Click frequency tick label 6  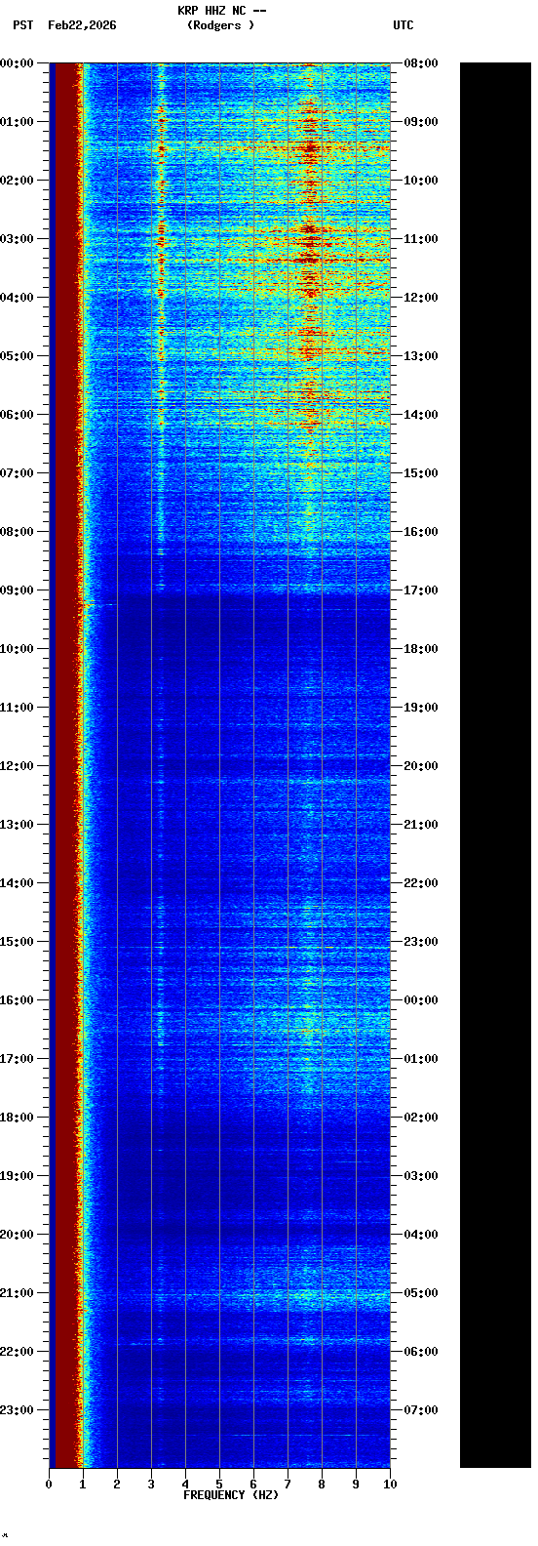[x=253, y=1485]
